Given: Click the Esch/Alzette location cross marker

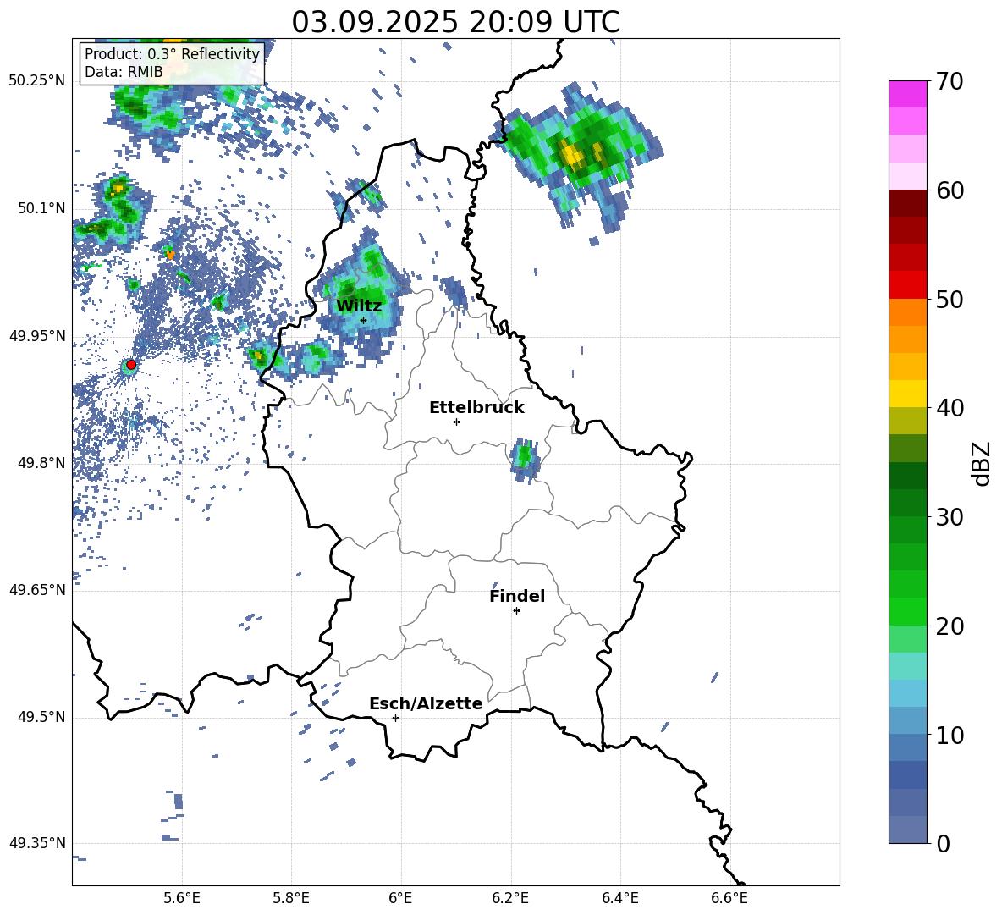Looking at the screenshot, I should pyautogui.click(x=395, y=718).
